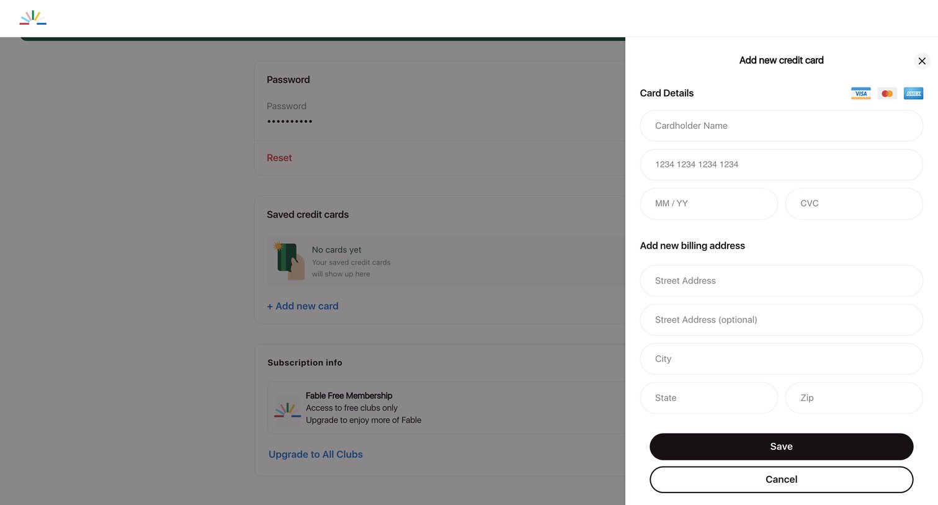Close the Add new credit card panel
This screenshot has height=505, width=938.
tap(922, 61)
